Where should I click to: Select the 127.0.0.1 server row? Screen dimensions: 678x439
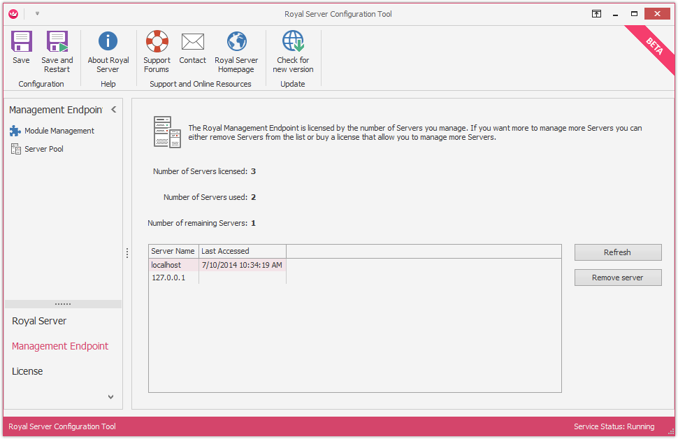(x=168, y=278)
